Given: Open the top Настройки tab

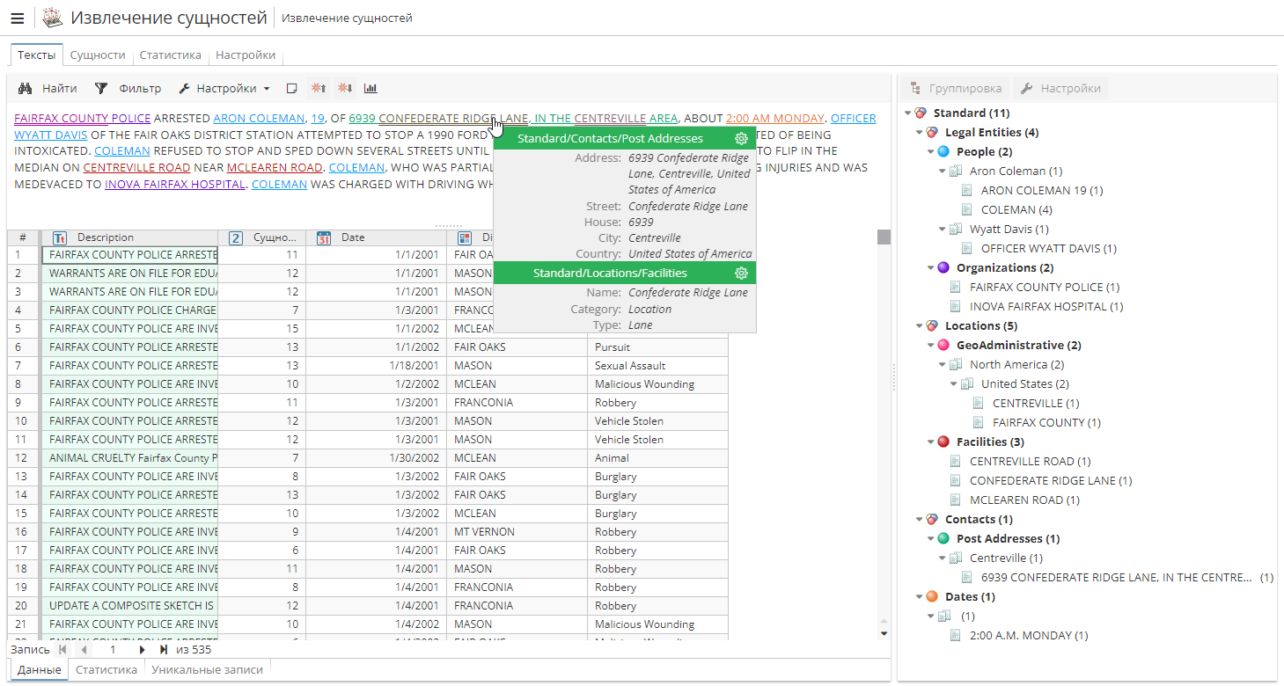Looking at the screenshot, I should 246,55.
